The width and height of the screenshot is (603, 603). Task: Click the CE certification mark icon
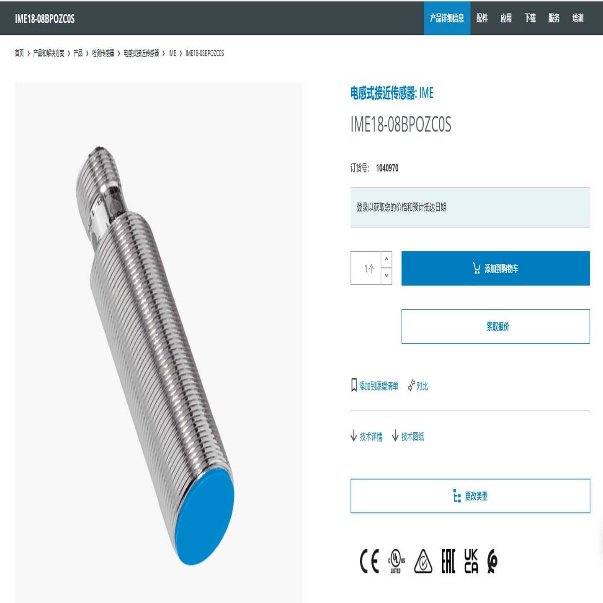click(369, 561)
